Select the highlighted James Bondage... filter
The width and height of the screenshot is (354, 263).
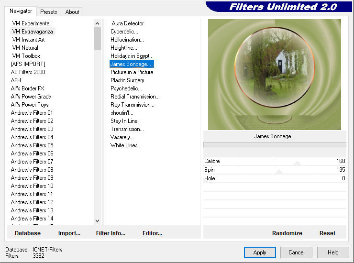click(132, 64)
